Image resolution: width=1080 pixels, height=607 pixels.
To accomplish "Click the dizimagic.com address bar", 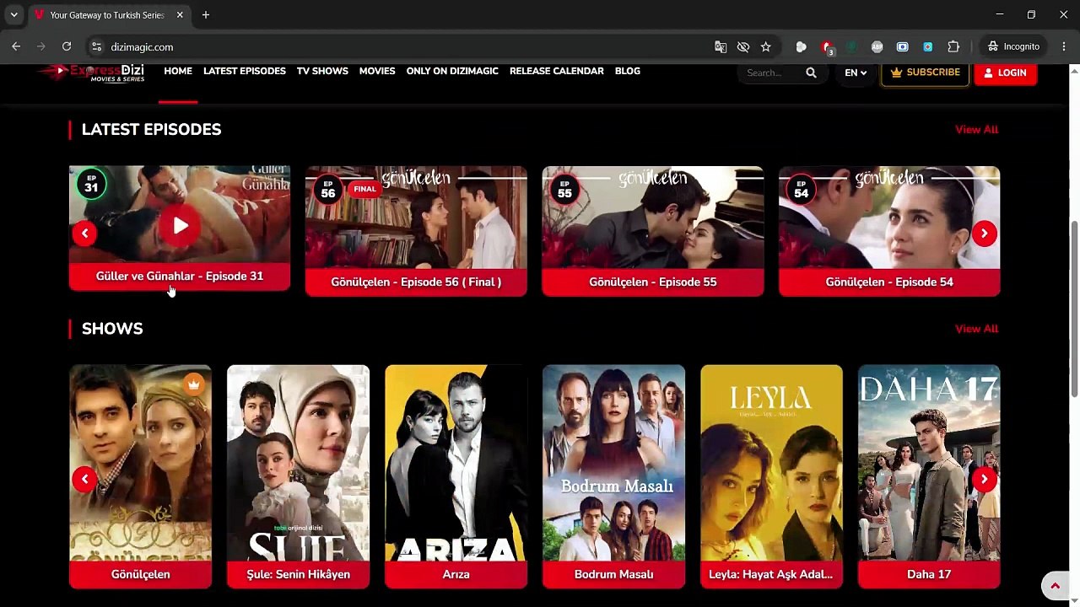I will coord(405,47).
